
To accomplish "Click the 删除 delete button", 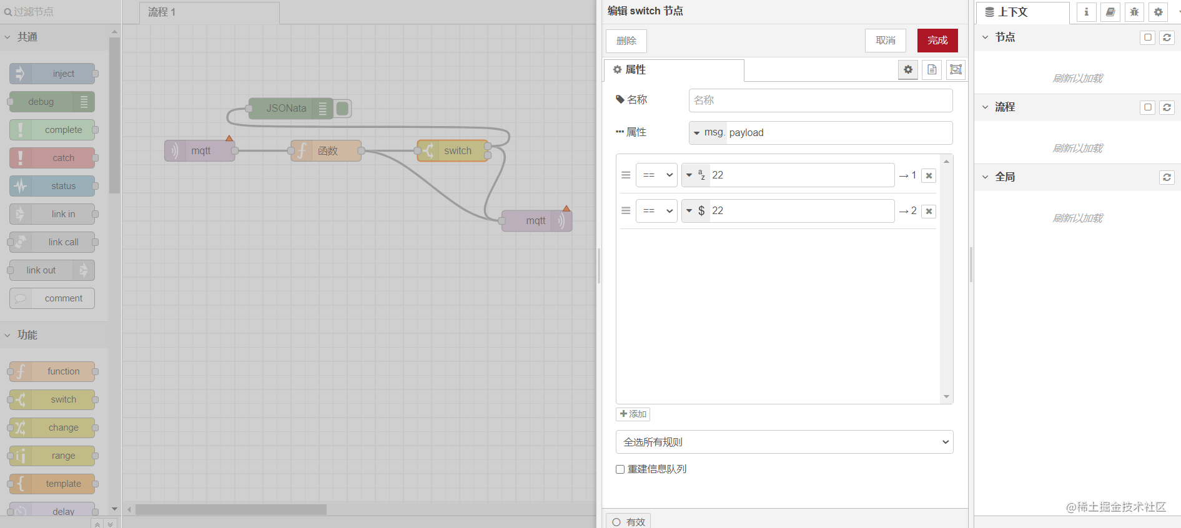I will (626, 41).
